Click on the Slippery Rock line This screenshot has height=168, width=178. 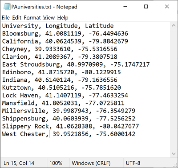tap(70, 126)
